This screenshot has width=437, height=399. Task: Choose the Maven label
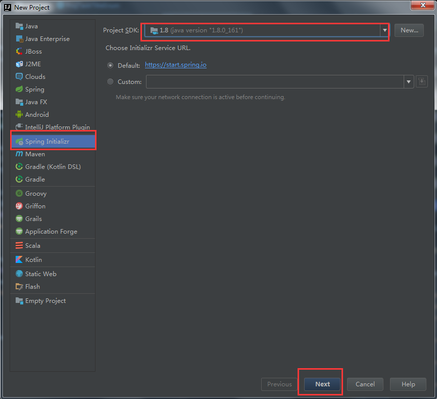pos(35,154)
